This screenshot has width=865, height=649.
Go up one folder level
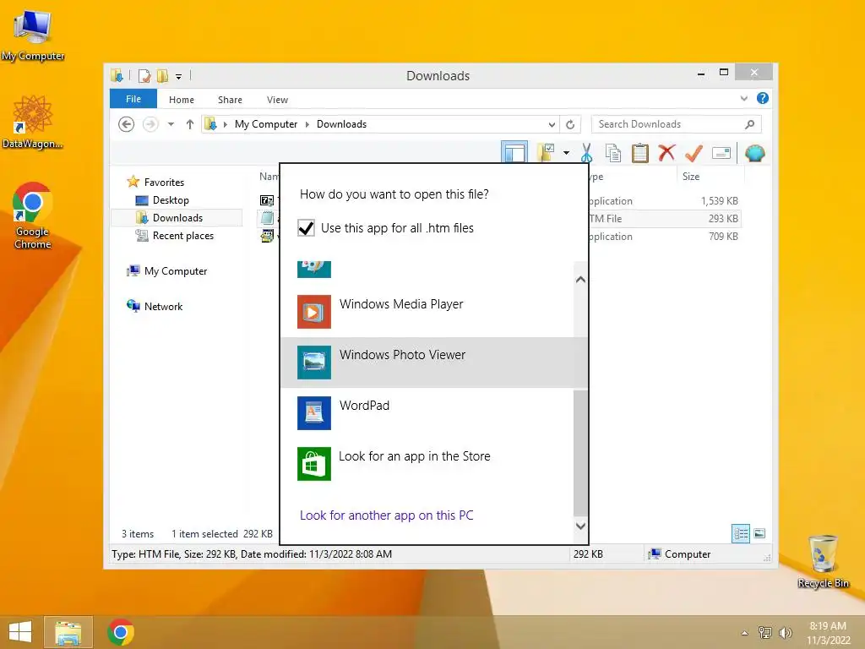click(x=190, y=124)
